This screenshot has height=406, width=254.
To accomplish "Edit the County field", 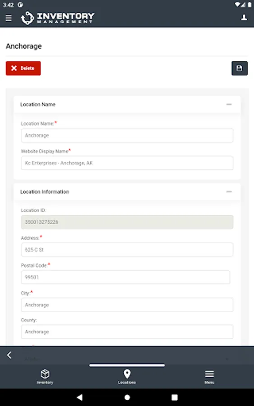I will coord(127,332).
